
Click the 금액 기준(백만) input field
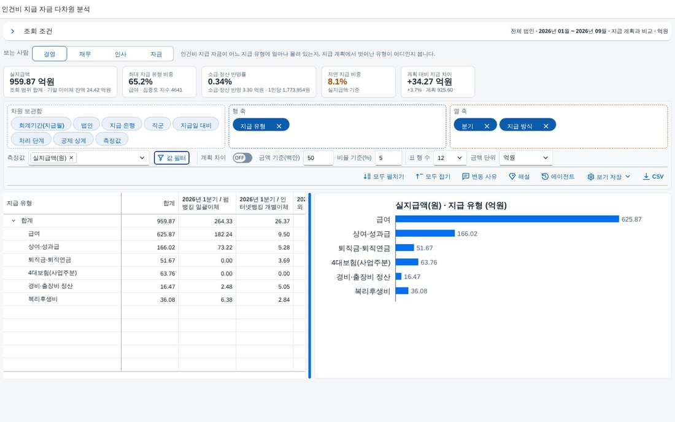click(318, 158)
